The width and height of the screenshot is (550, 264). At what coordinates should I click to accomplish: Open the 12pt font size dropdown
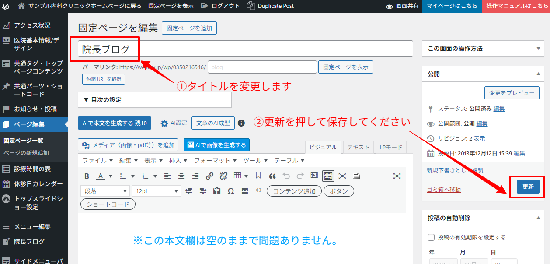tap(156, 191)
